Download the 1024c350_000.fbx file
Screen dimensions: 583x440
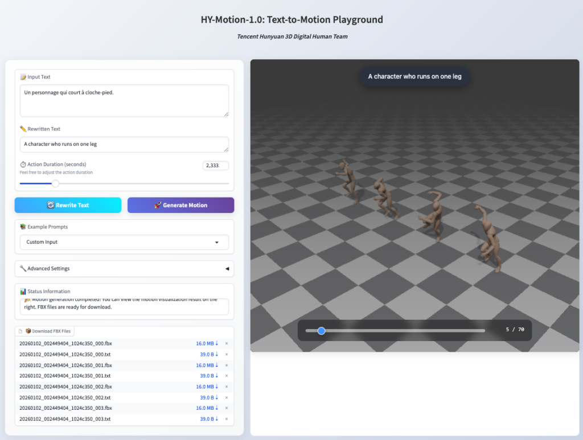pos(207,343)
